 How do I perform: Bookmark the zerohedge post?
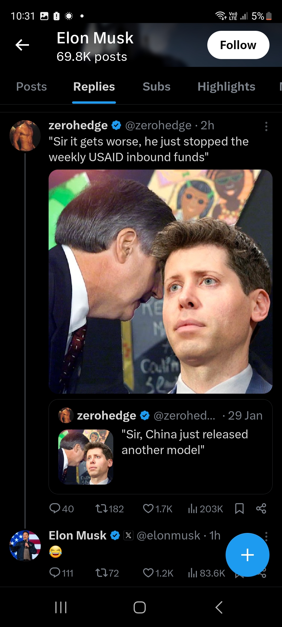click(x=239, y=509)
